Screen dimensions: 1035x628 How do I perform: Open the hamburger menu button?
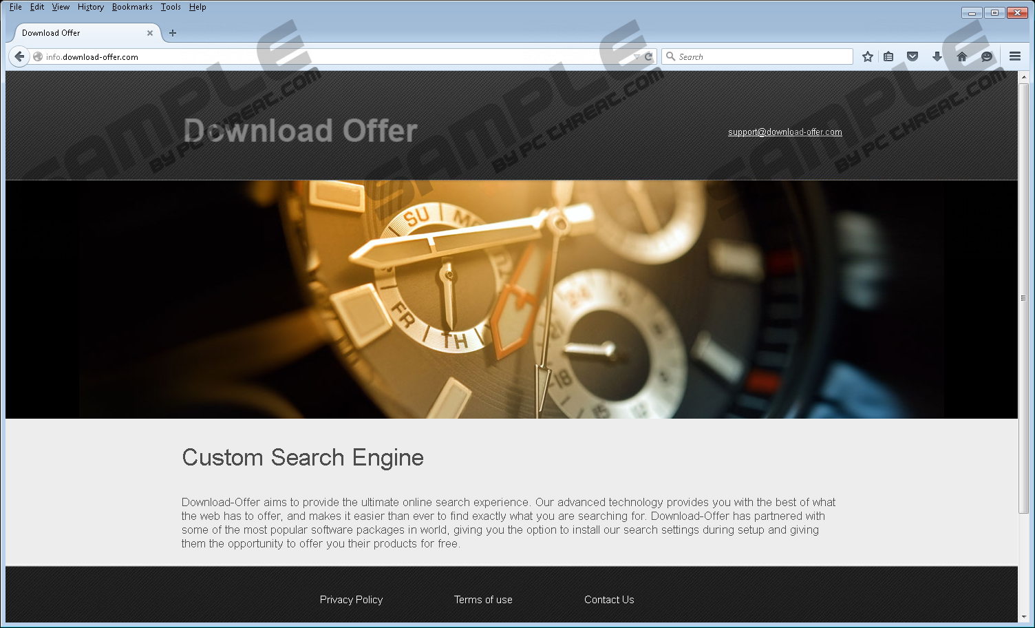coord(1015,56)
